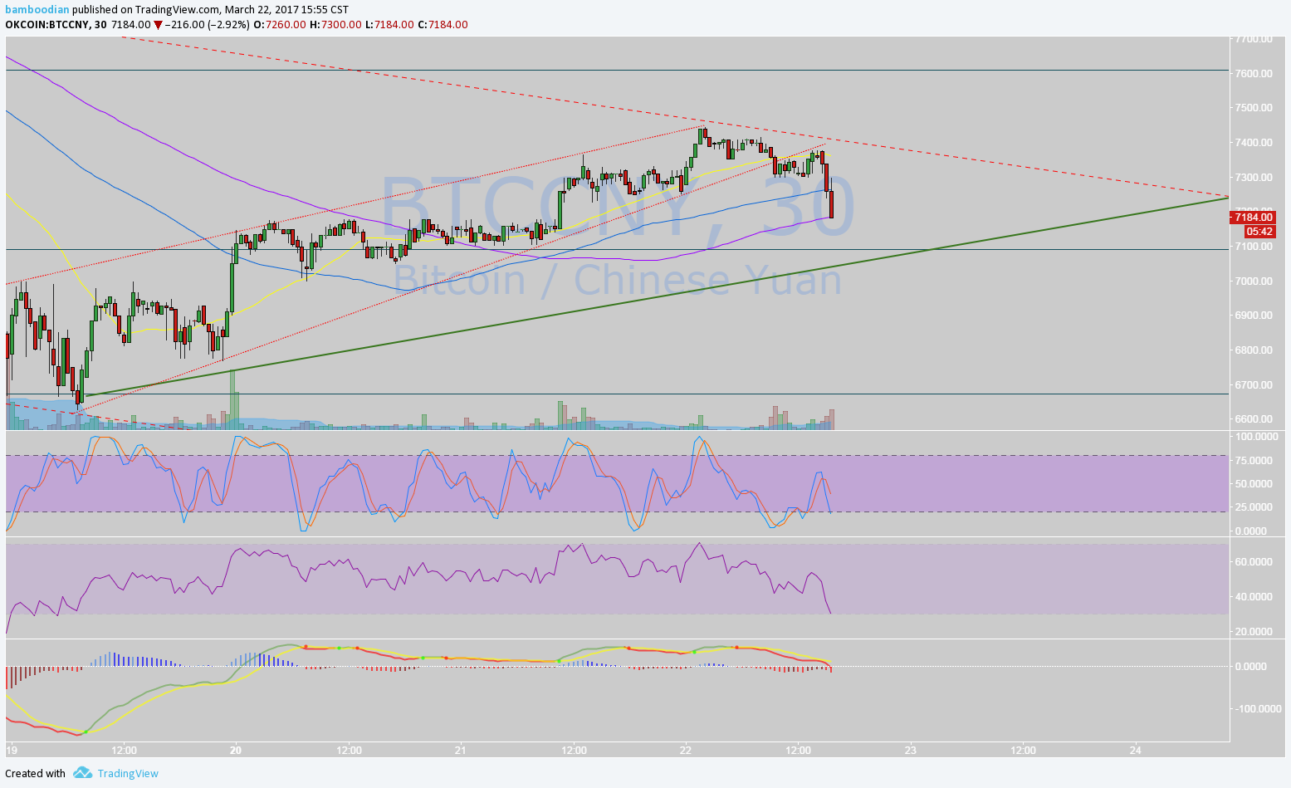
Task: Click the H:7300.00 high value
Action: [x=335, y=25]
